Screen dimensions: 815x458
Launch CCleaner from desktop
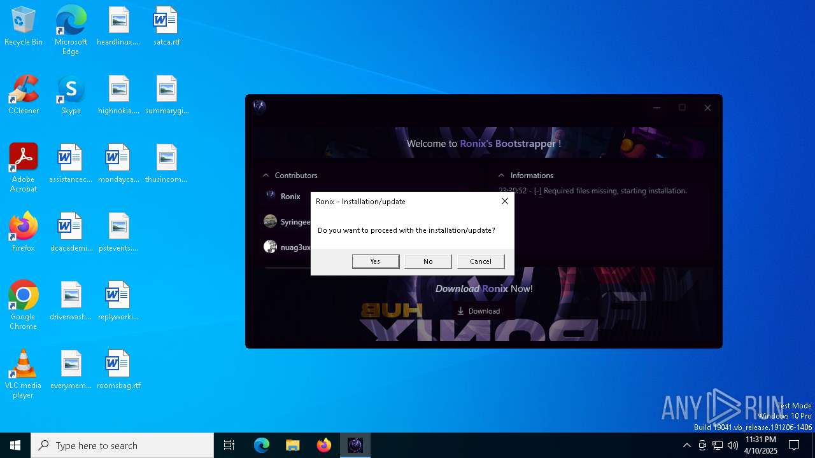(24, 95)
